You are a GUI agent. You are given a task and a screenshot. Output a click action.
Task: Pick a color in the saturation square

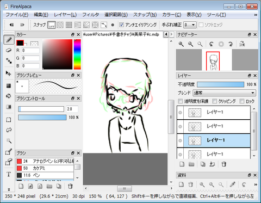(x=57, y=54)
